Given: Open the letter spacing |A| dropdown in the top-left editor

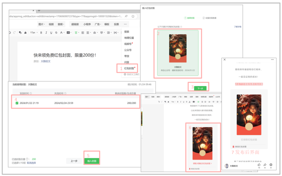Looking at the screenshot, I should (116, 33).
